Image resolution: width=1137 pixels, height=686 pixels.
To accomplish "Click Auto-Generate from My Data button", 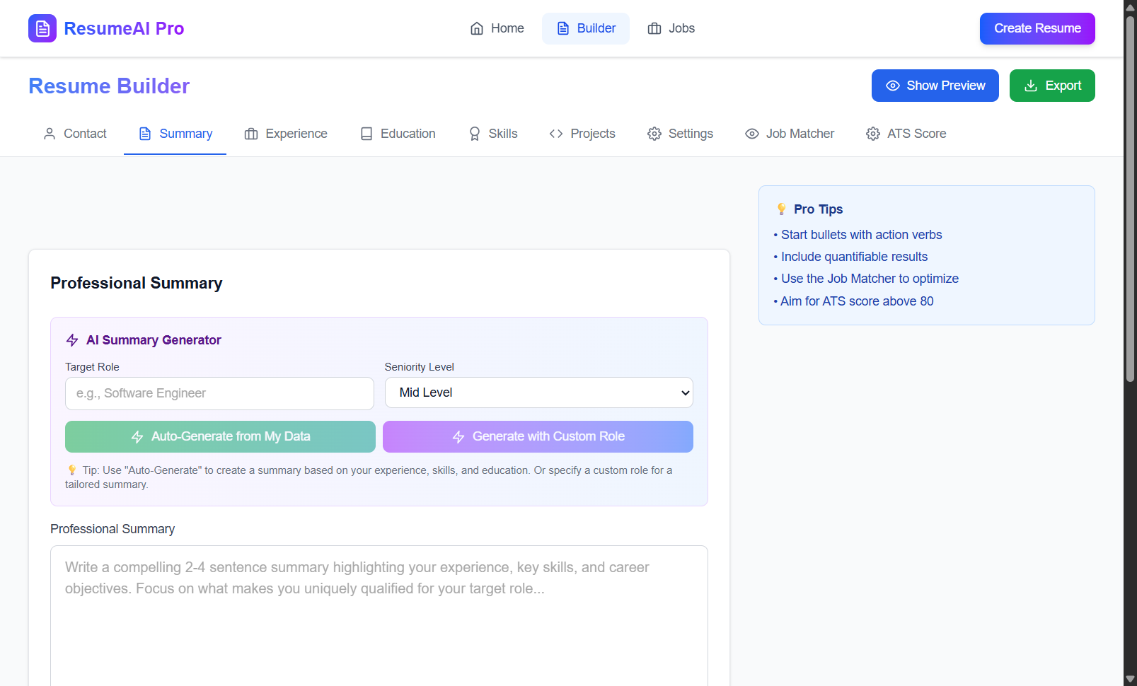I will tap(220, 436).
